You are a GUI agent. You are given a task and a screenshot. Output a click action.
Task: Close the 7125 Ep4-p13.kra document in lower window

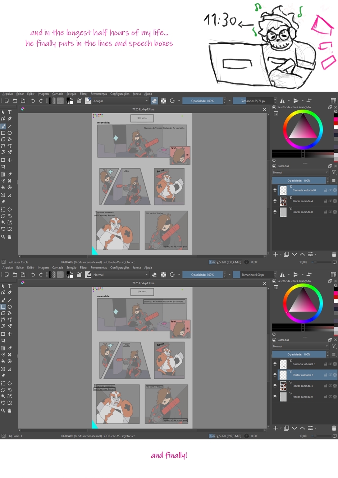[x=265, y=283]
